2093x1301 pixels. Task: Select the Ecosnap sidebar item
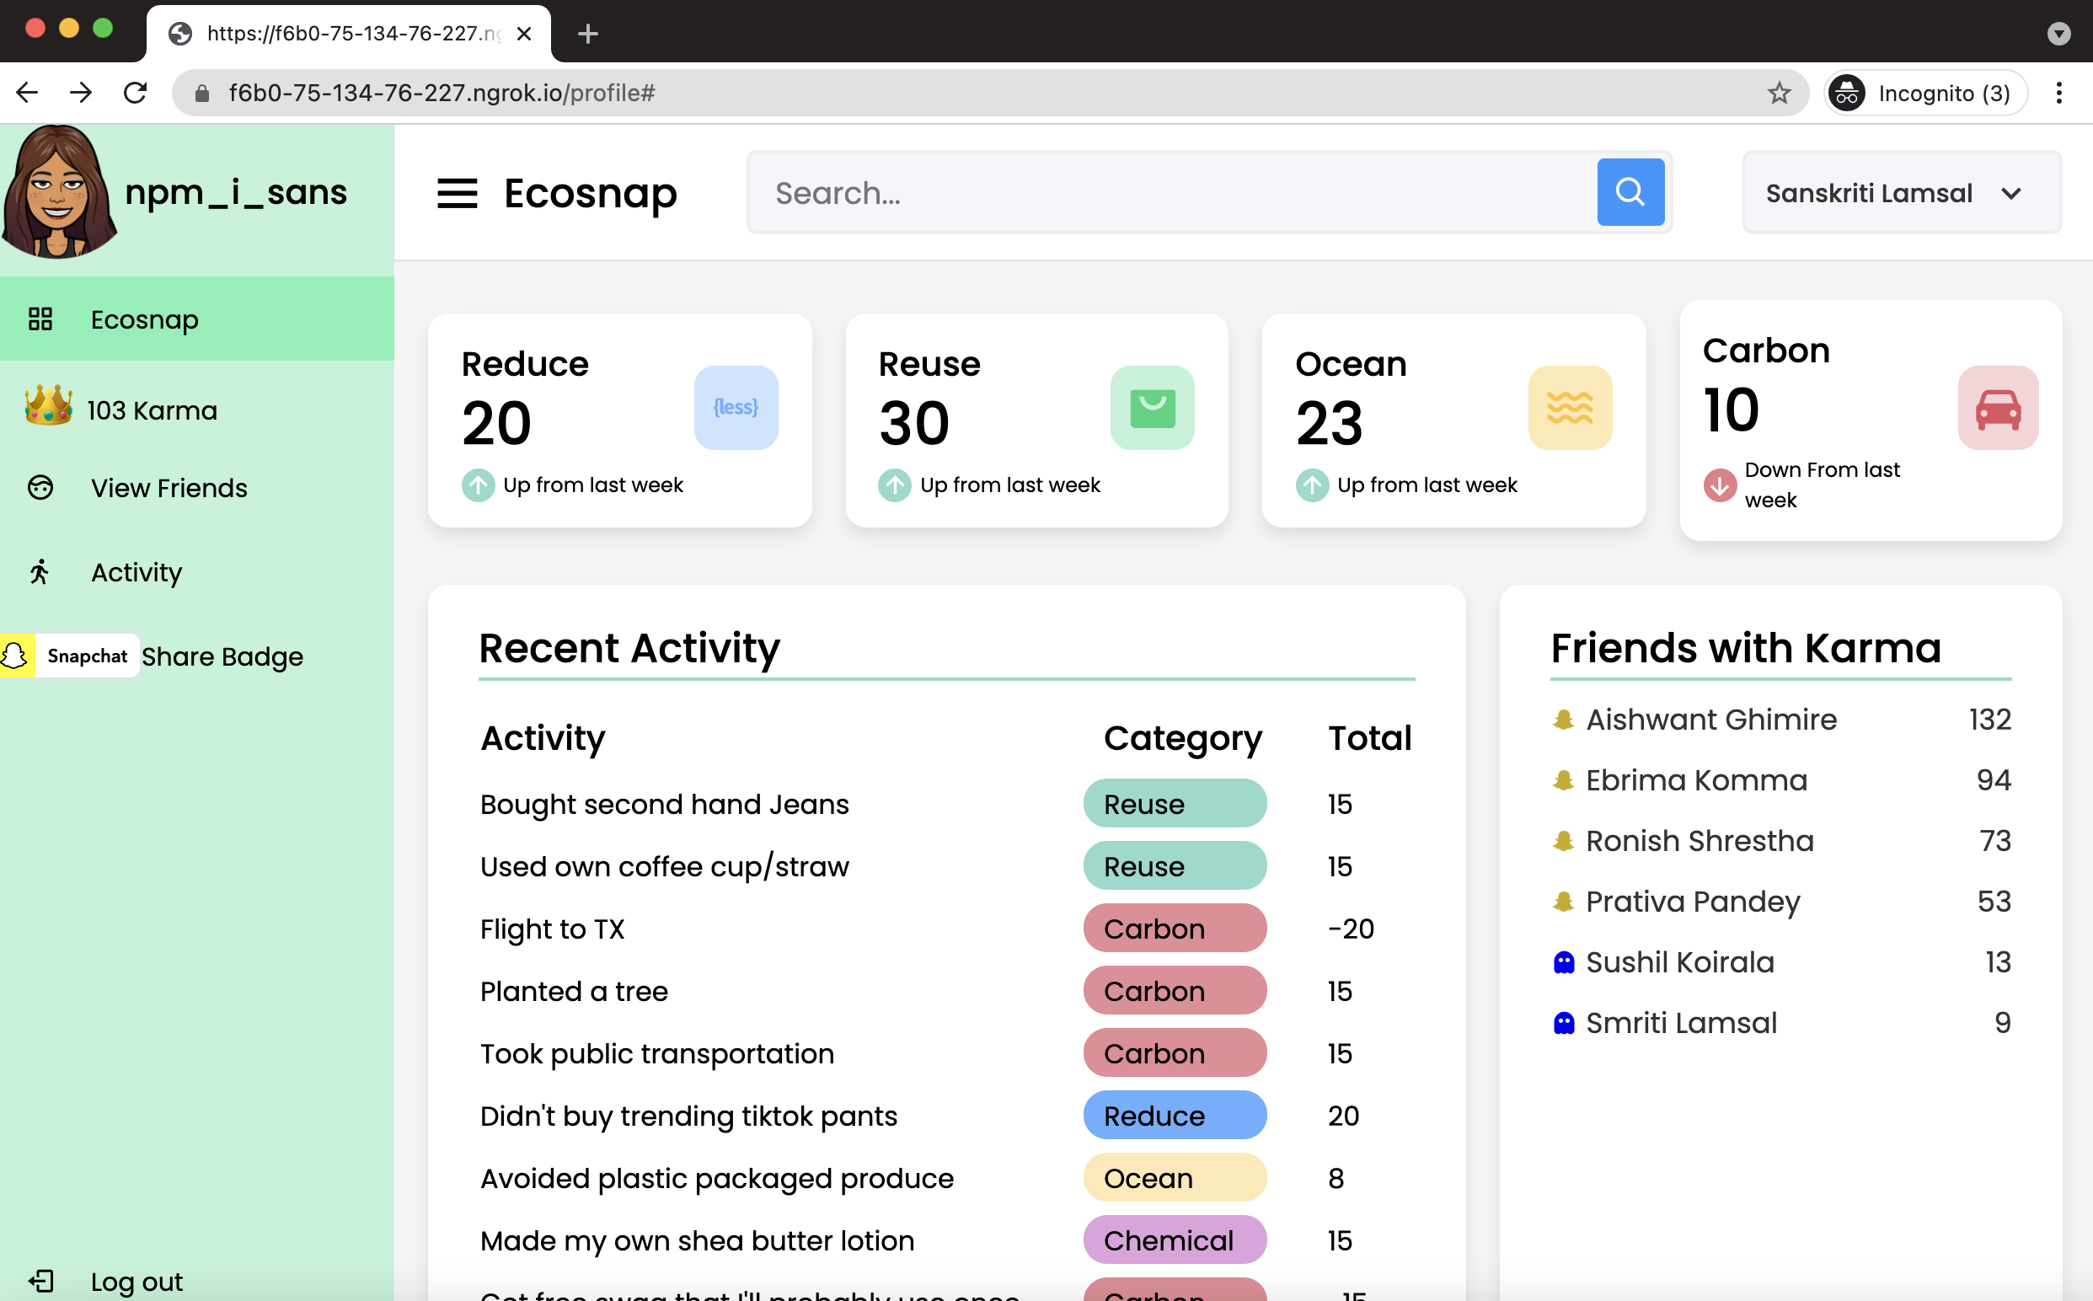(x=145, y=319)
